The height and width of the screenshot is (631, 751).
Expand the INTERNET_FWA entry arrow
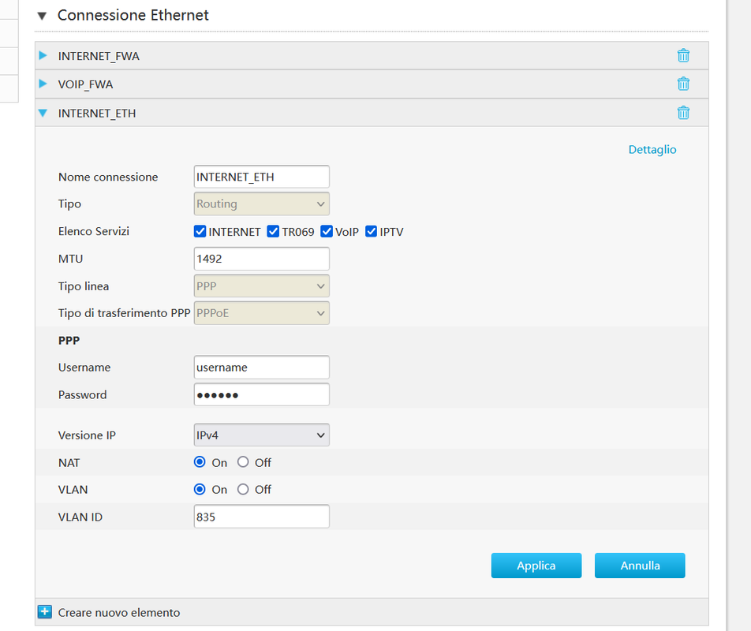43,55
